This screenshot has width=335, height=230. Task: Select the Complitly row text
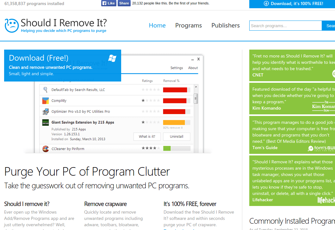click(59, 101)
